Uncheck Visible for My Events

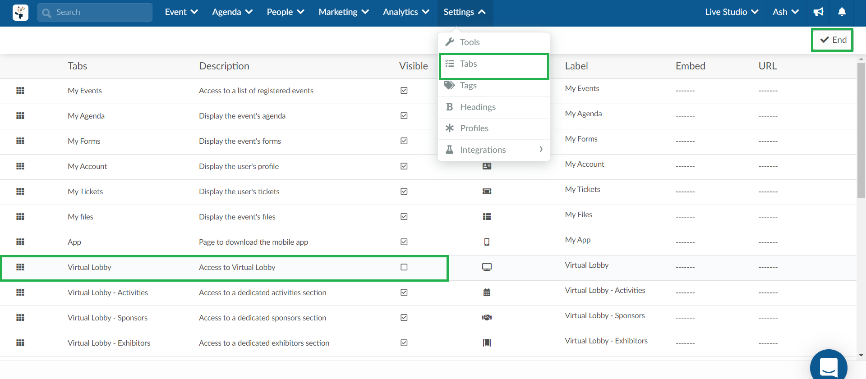pyautogui.click(x=404, y=91)
